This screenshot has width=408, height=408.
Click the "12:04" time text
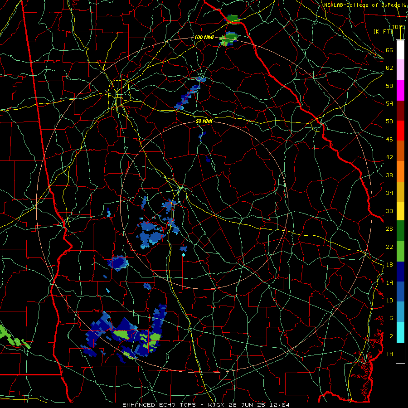coord(280,405)
